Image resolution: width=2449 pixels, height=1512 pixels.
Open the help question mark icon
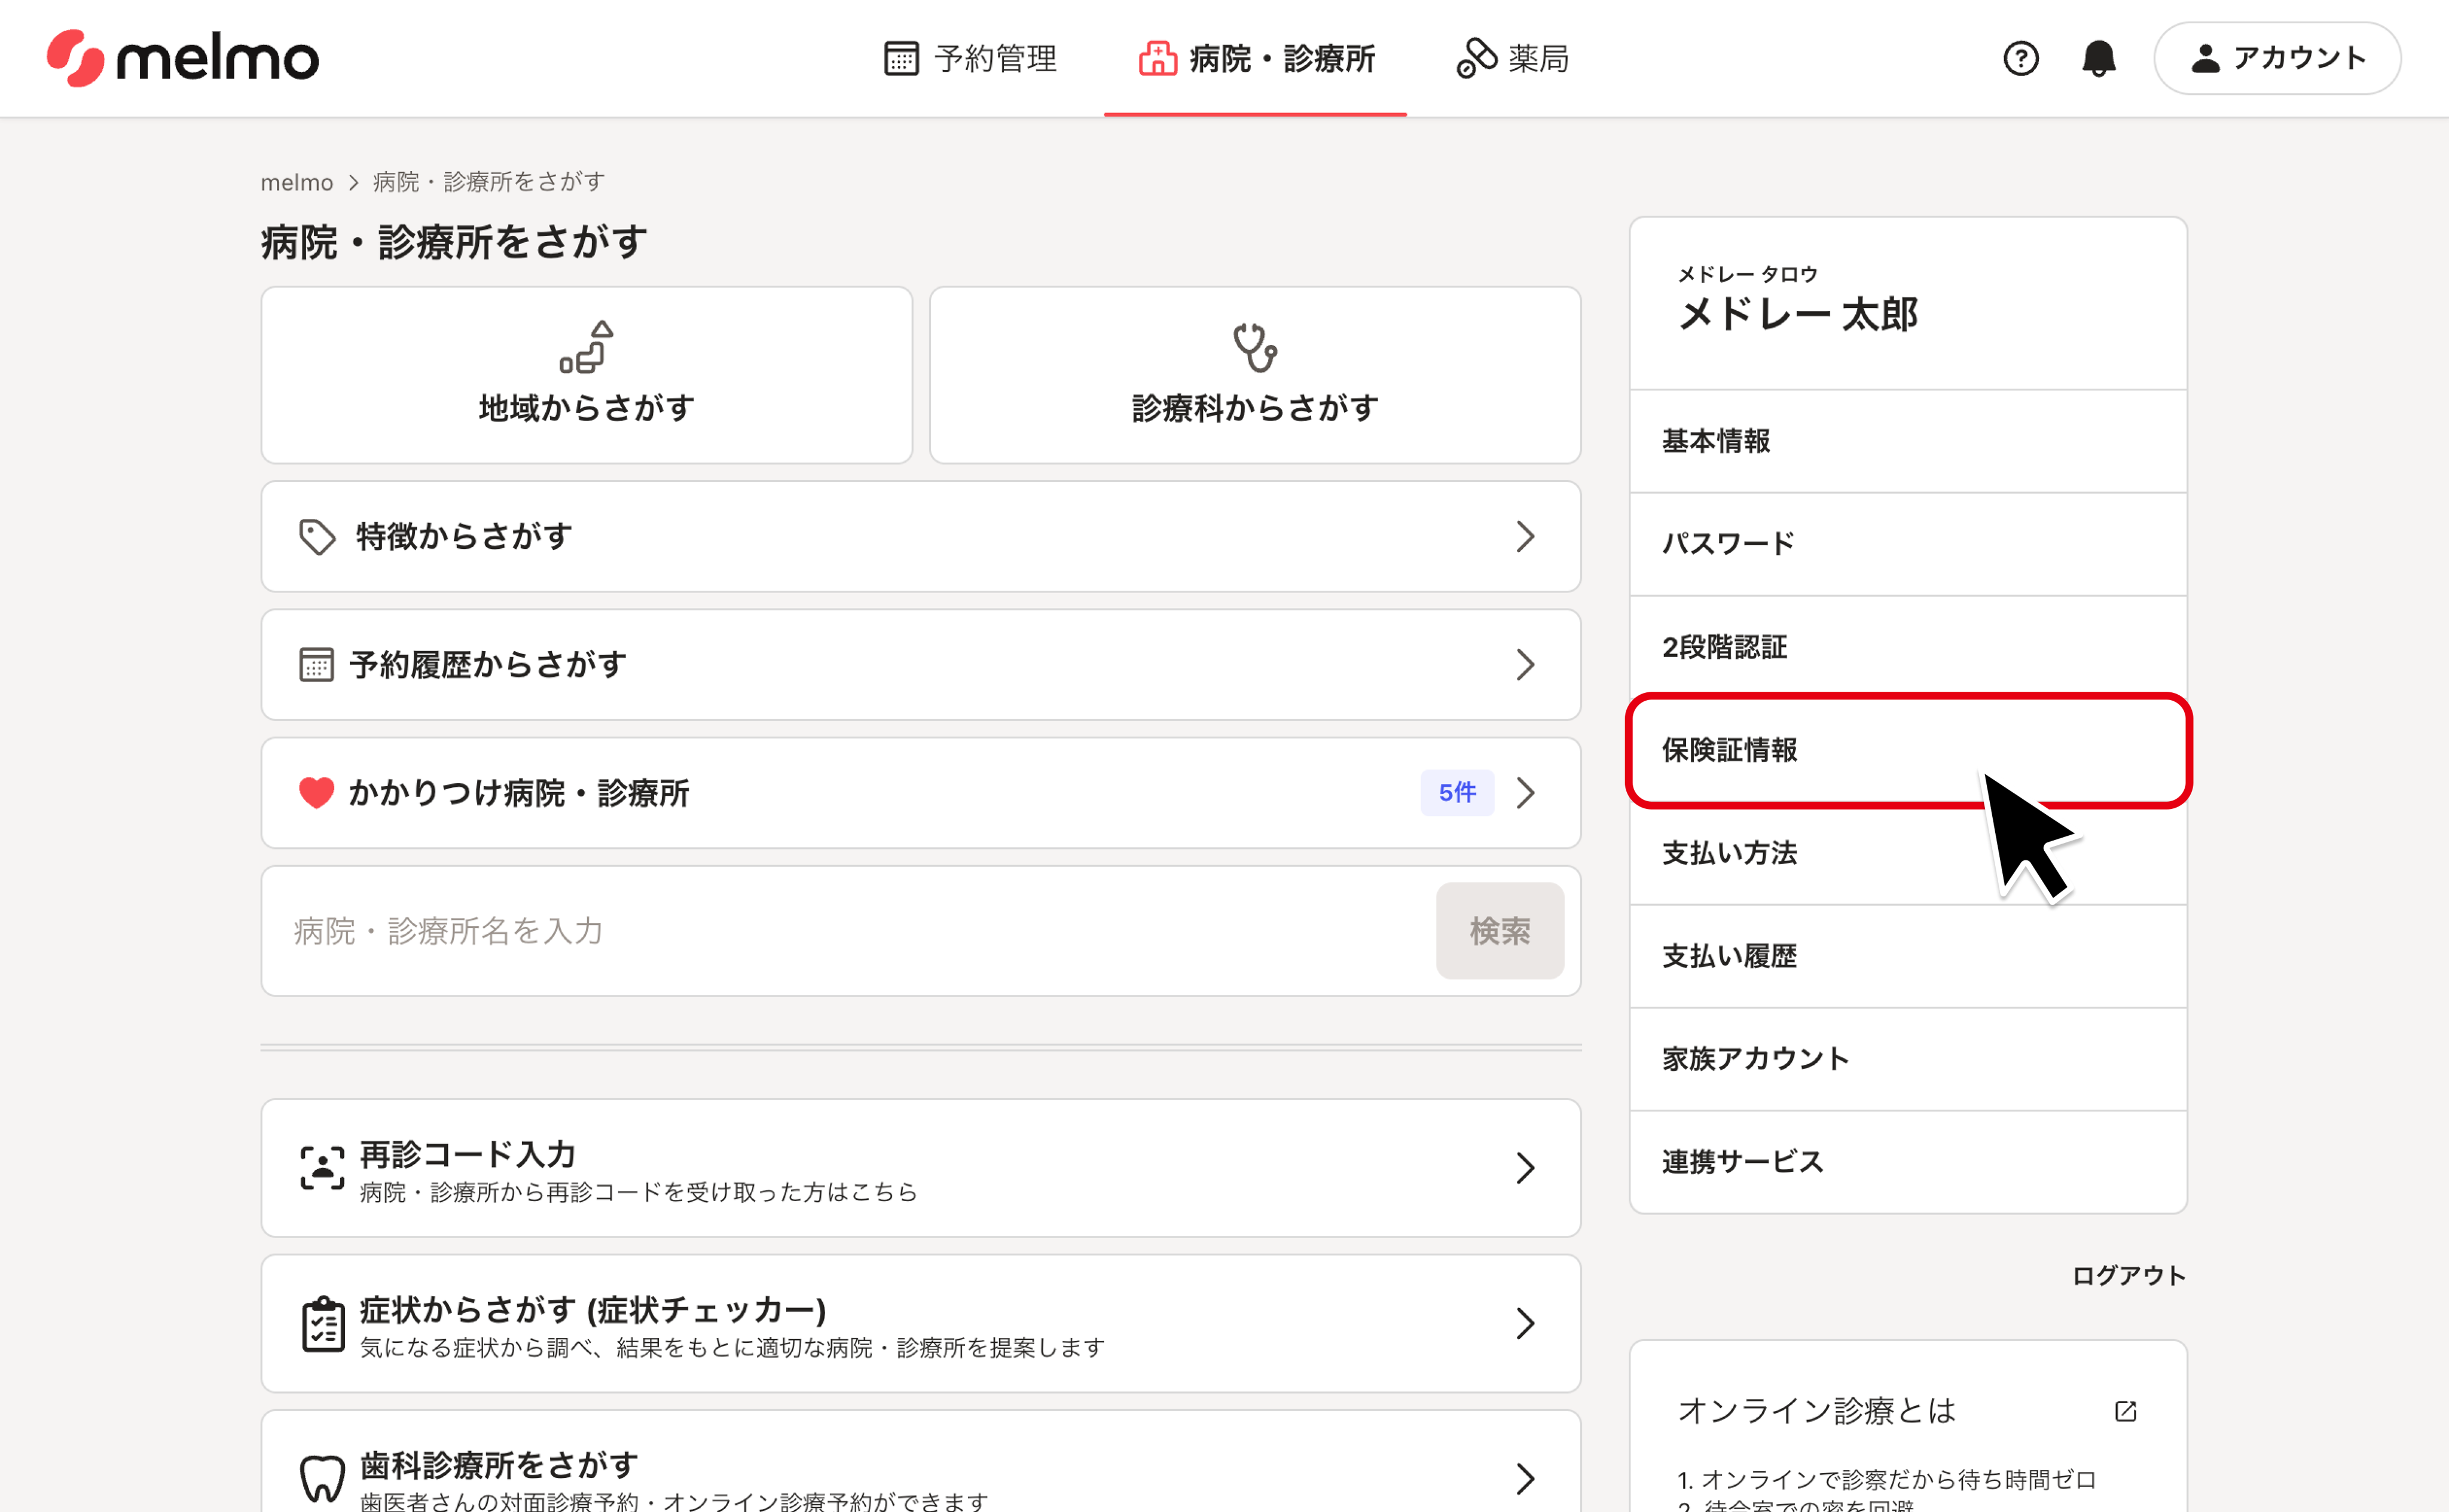click(2020, 58)
